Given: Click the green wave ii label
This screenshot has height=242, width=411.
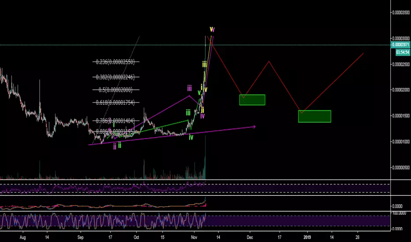Looking at the screenshot, I should pyautogui.click(x=120, y=145).
